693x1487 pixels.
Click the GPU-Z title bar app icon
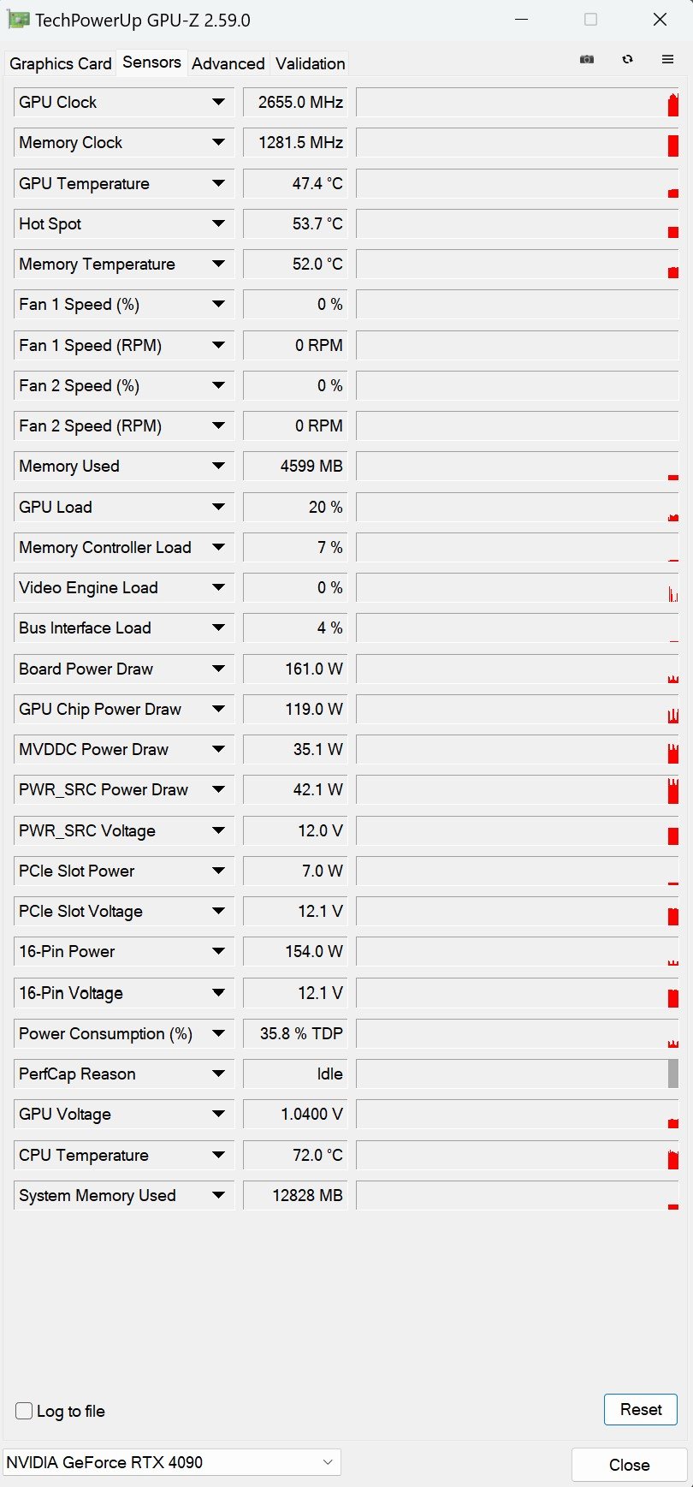19,20
